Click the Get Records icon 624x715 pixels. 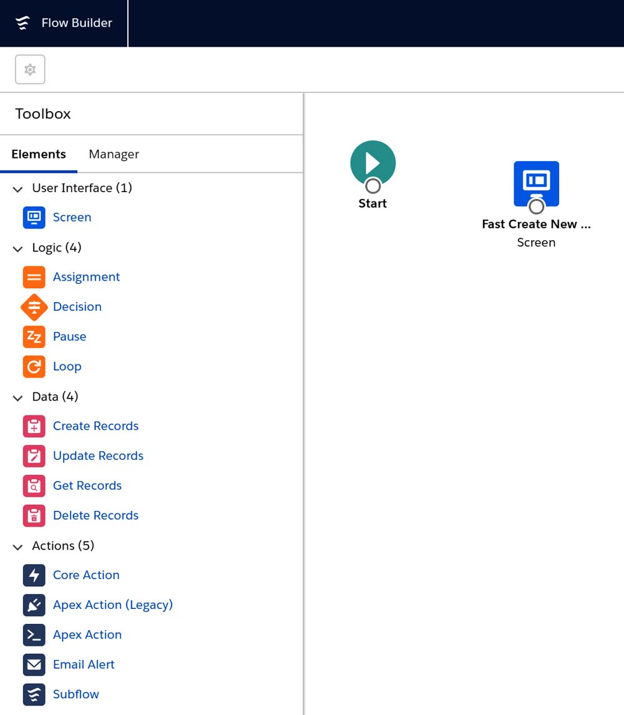(34, 486)
